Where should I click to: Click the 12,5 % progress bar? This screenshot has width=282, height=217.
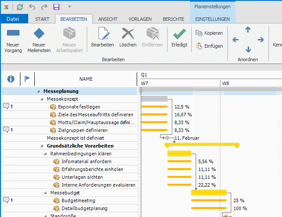(154, 107)
